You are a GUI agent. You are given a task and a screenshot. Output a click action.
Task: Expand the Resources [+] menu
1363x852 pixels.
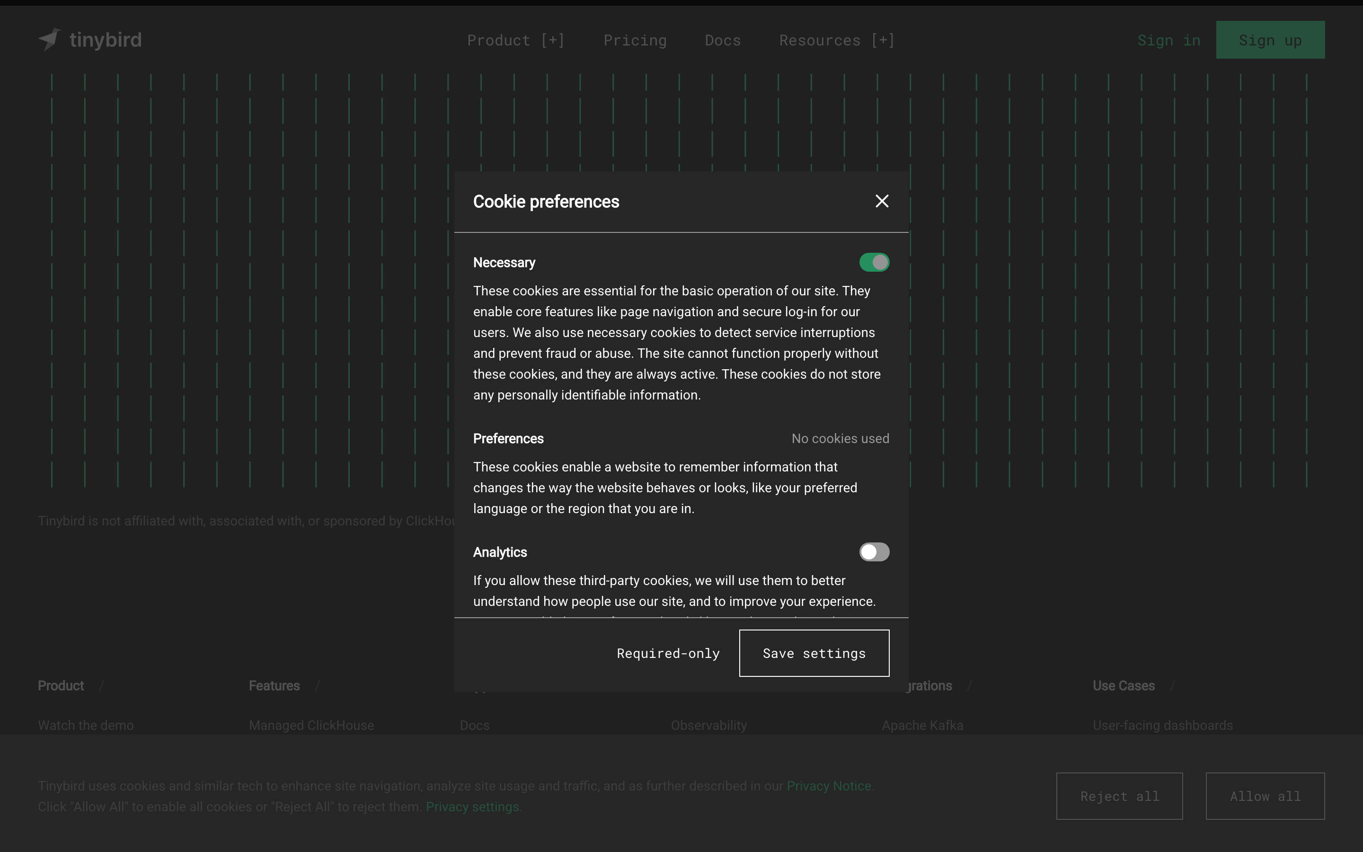coord(837,40)
